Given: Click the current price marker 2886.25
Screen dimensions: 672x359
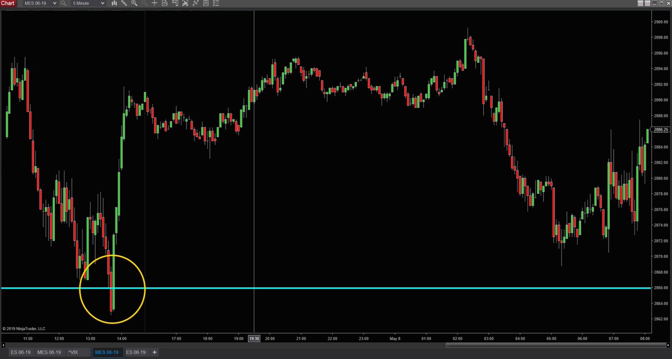Looking at the screenshot, I should pos(661,129).
